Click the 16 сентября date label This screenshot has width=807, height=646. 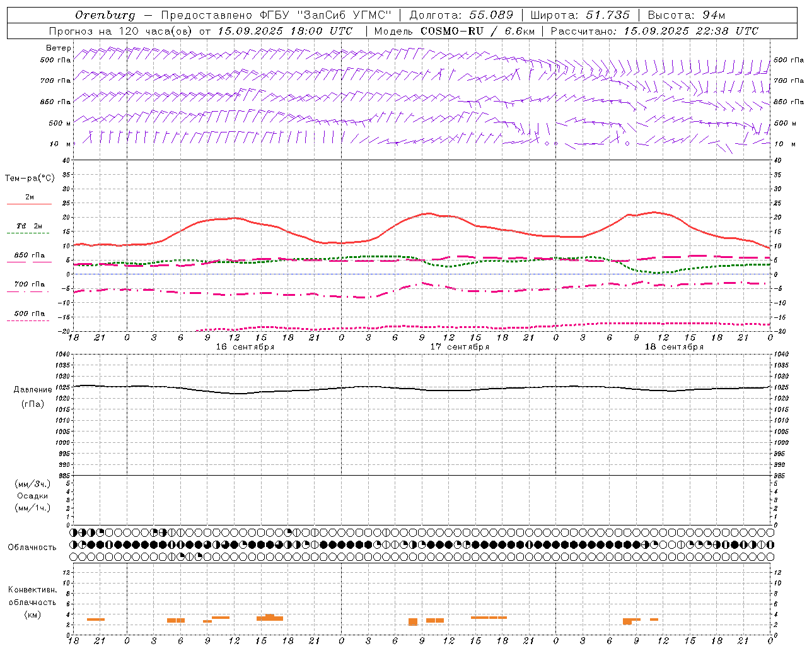pos(245,347)
